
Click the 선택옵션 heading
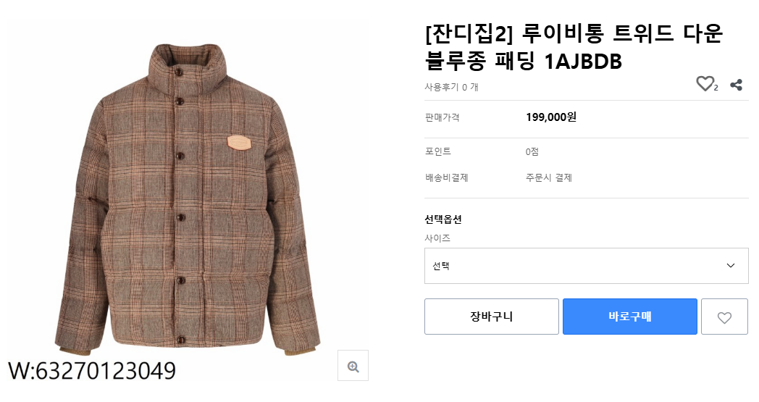pos(443,219)
